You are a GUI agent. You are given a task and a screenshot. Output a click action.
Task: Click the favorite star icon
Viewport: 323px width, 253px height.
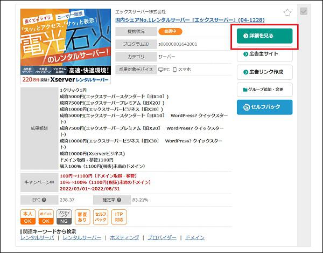(287, 13)
